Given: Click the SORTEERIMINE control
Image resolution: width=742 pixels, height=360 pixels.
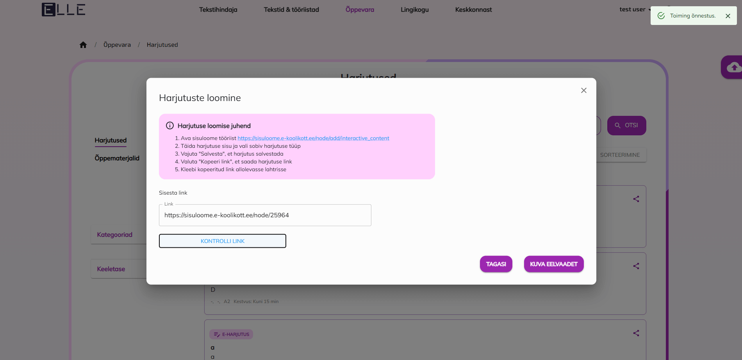Looking at the screenshot, I should 620,155.
